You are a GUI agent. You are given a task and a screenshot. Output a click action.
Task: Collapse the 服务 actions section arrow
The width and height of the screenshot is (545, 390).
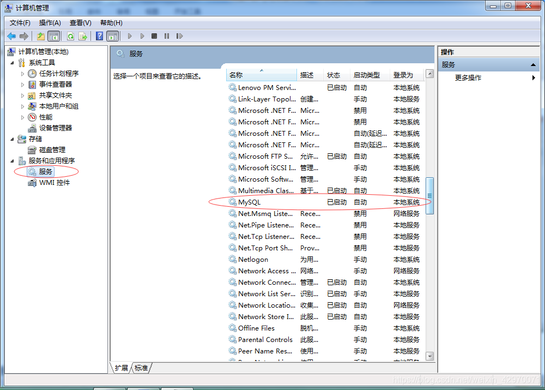point(533,65)
